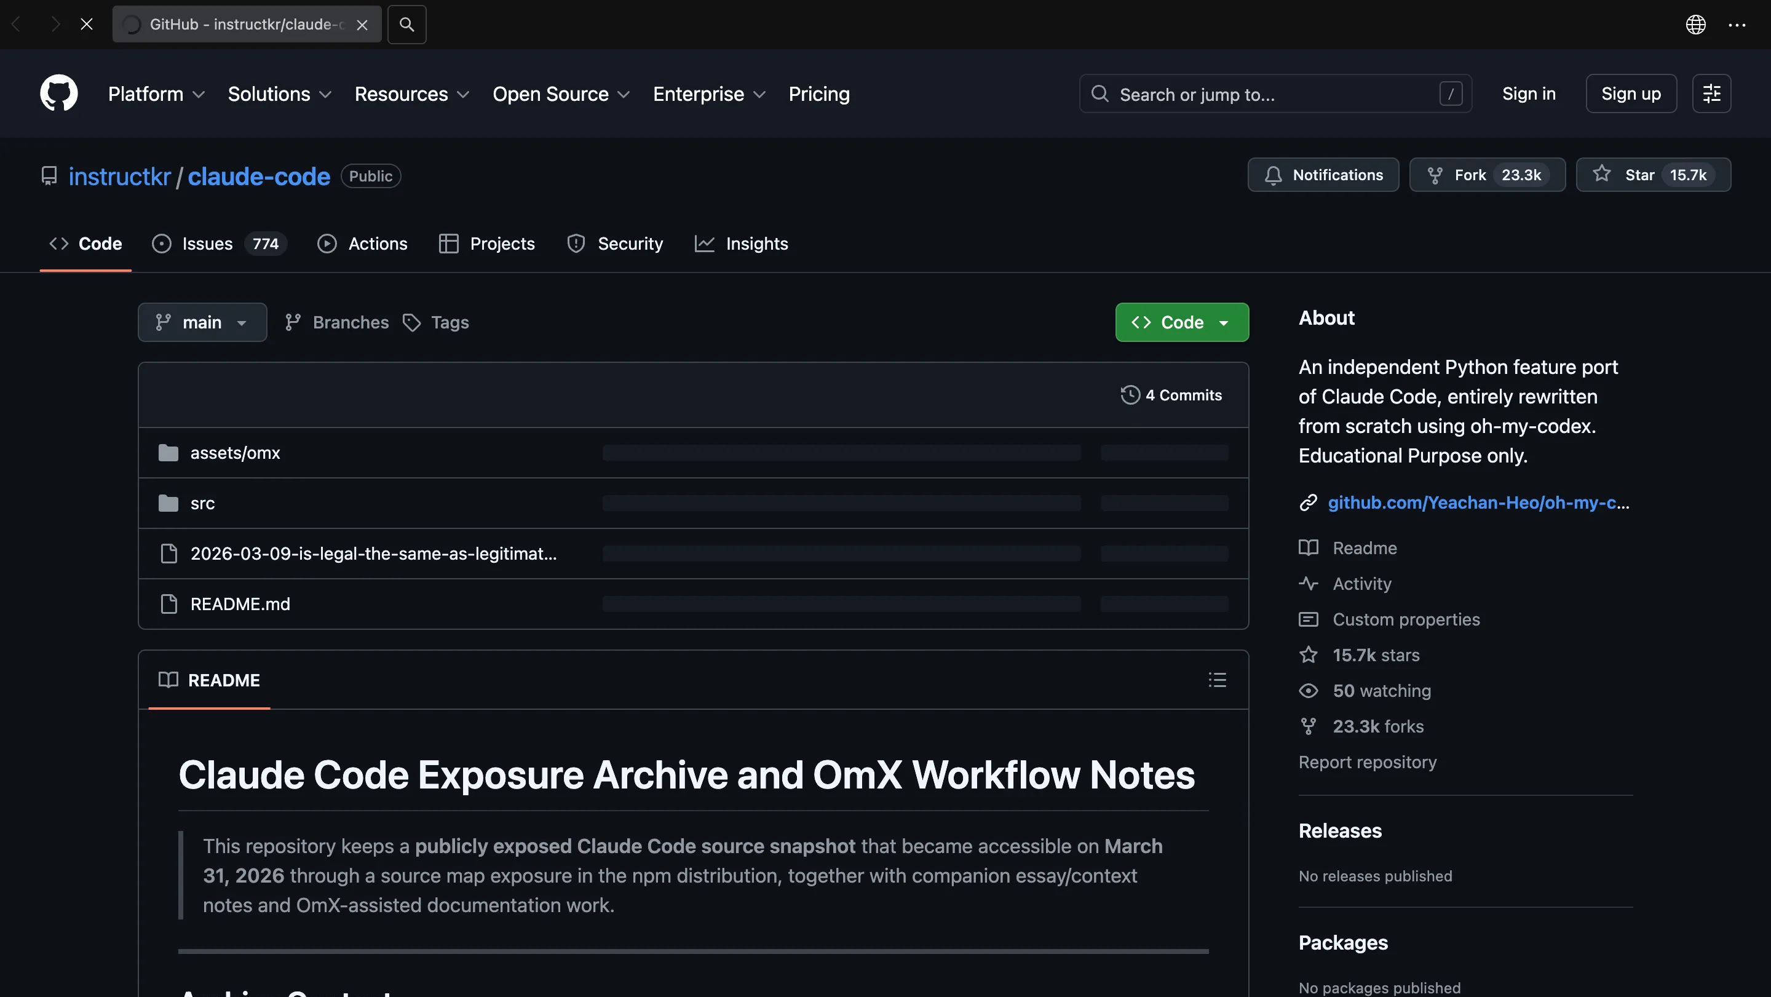Stop loading the page with the X button
Image resolution: width=1771 pixels, height=997 pixels.
point(87,25)
